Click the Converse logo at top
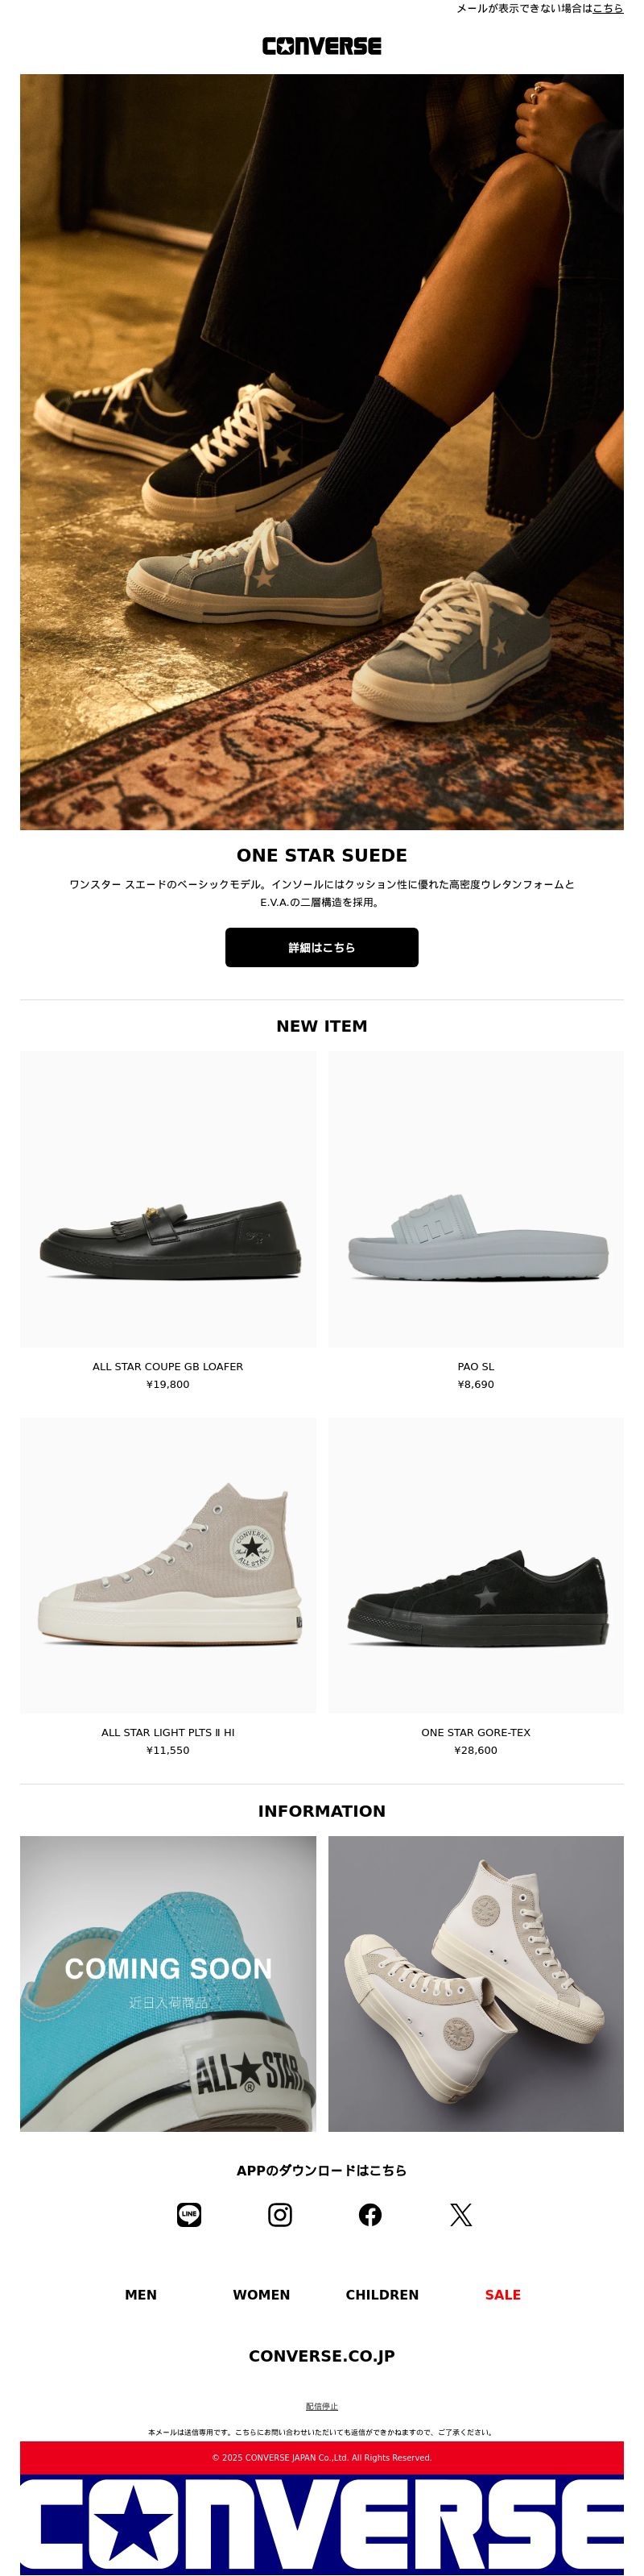This screenshot has width=644, height=2576. point(321,46)
